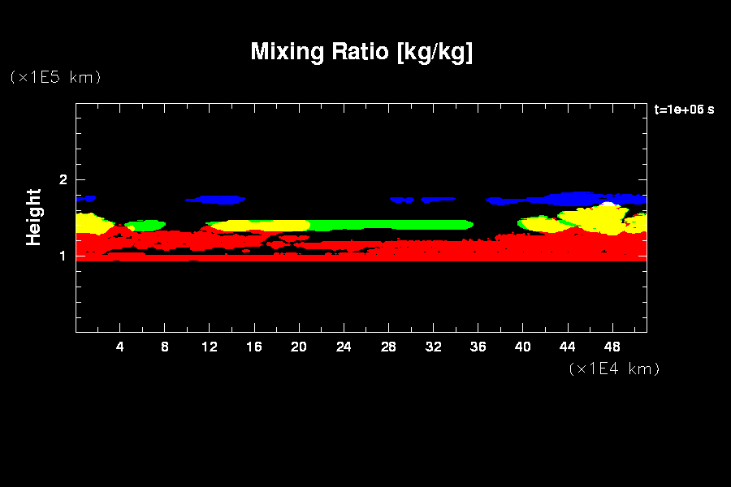This screenshot has width=731, height=487.
Task: Click the x-axis tick label '24'
Action: [x=344, y=347]
